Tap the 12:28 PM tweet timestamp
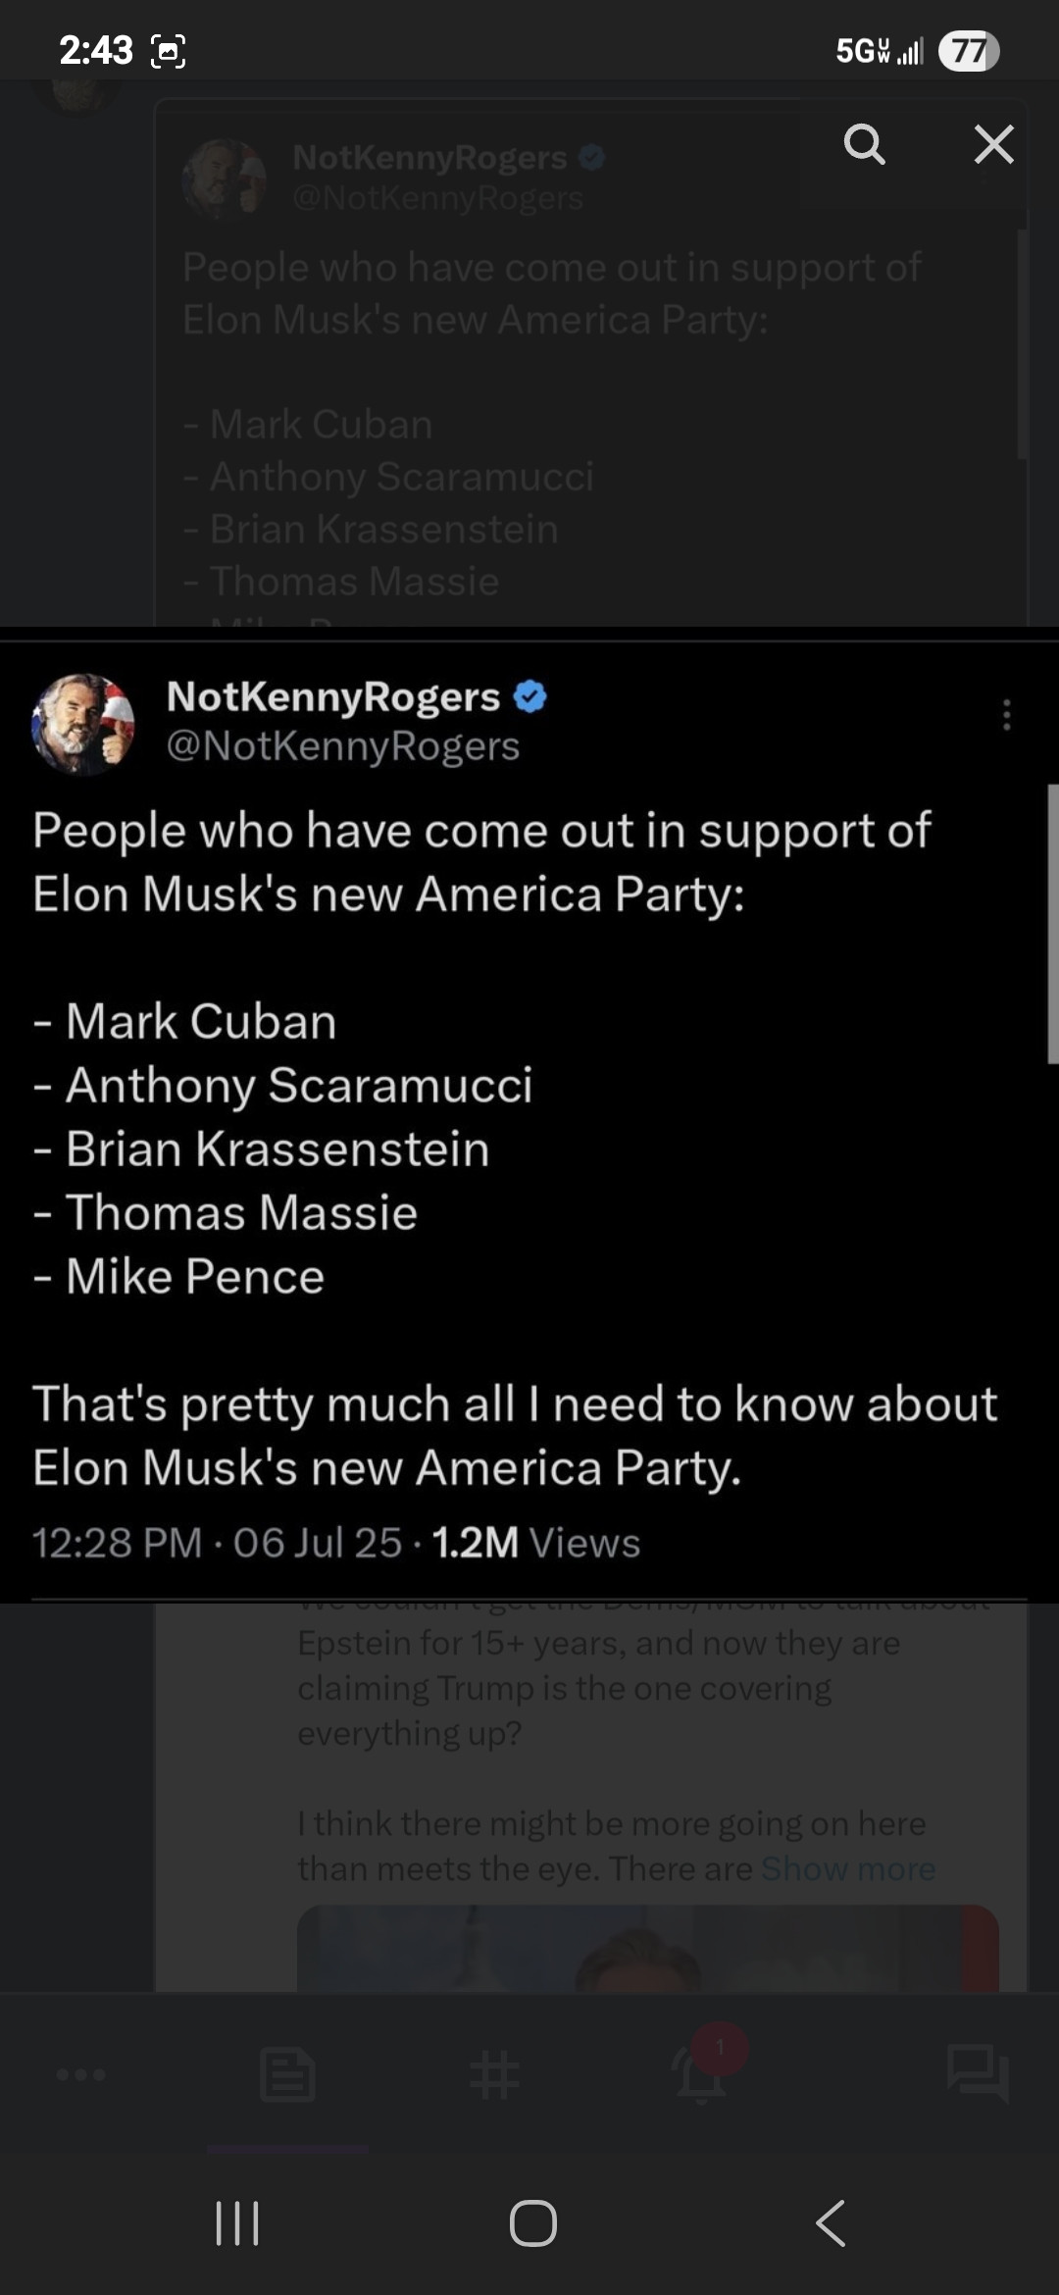The width and height of the screenshot is (1059, 2295). [x=117, y=1543]
